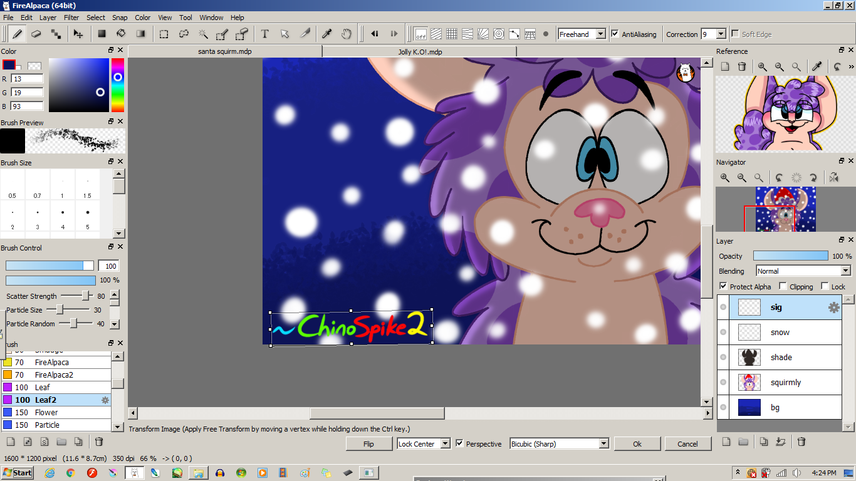
Task: Switch to the santa squirm.mdp tab
Action: pos(225,51)
